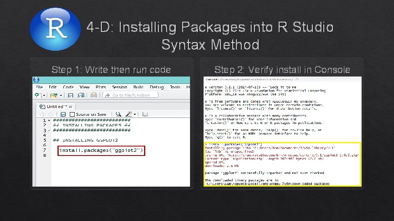Click the Find/Replace magnifier icon
394x221 pixels.
118,114
